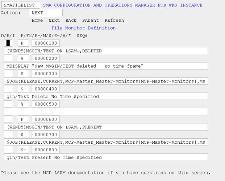Viewport: 225px width, 181px height.
Task: Click the empty text field under sequence 00000500
Action: coord(106,111)
